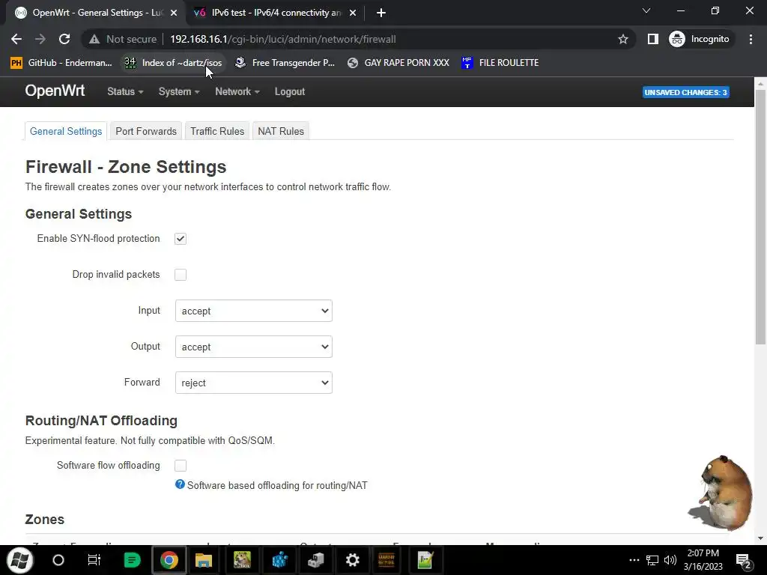Open Task View on the taskbar
The width and height of the screenshot is (767, 575).
coord(94,560)
